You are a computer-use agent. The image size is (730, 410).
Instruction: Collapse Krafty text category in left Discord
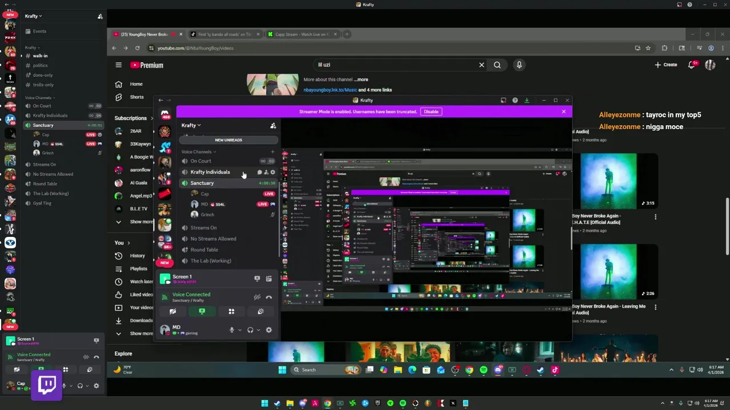[x=31, y=48]
